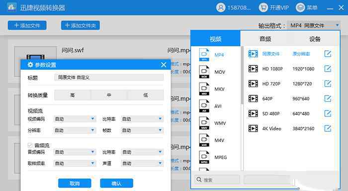Image resolution: width=348 pixels, height=191 pixels.
Task: Edit the 4K Video preset
Action: 328,128
